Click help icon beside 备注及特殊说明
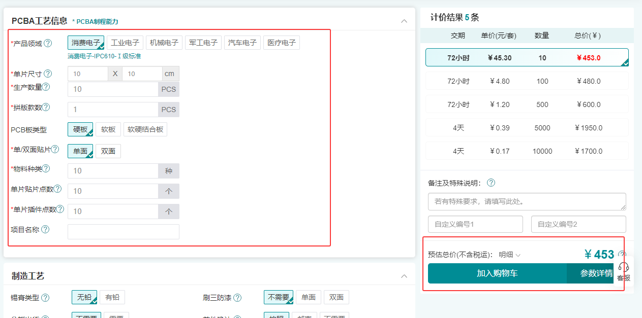The width and height of the screenshot is (642, 318). [x=491, y=183]
